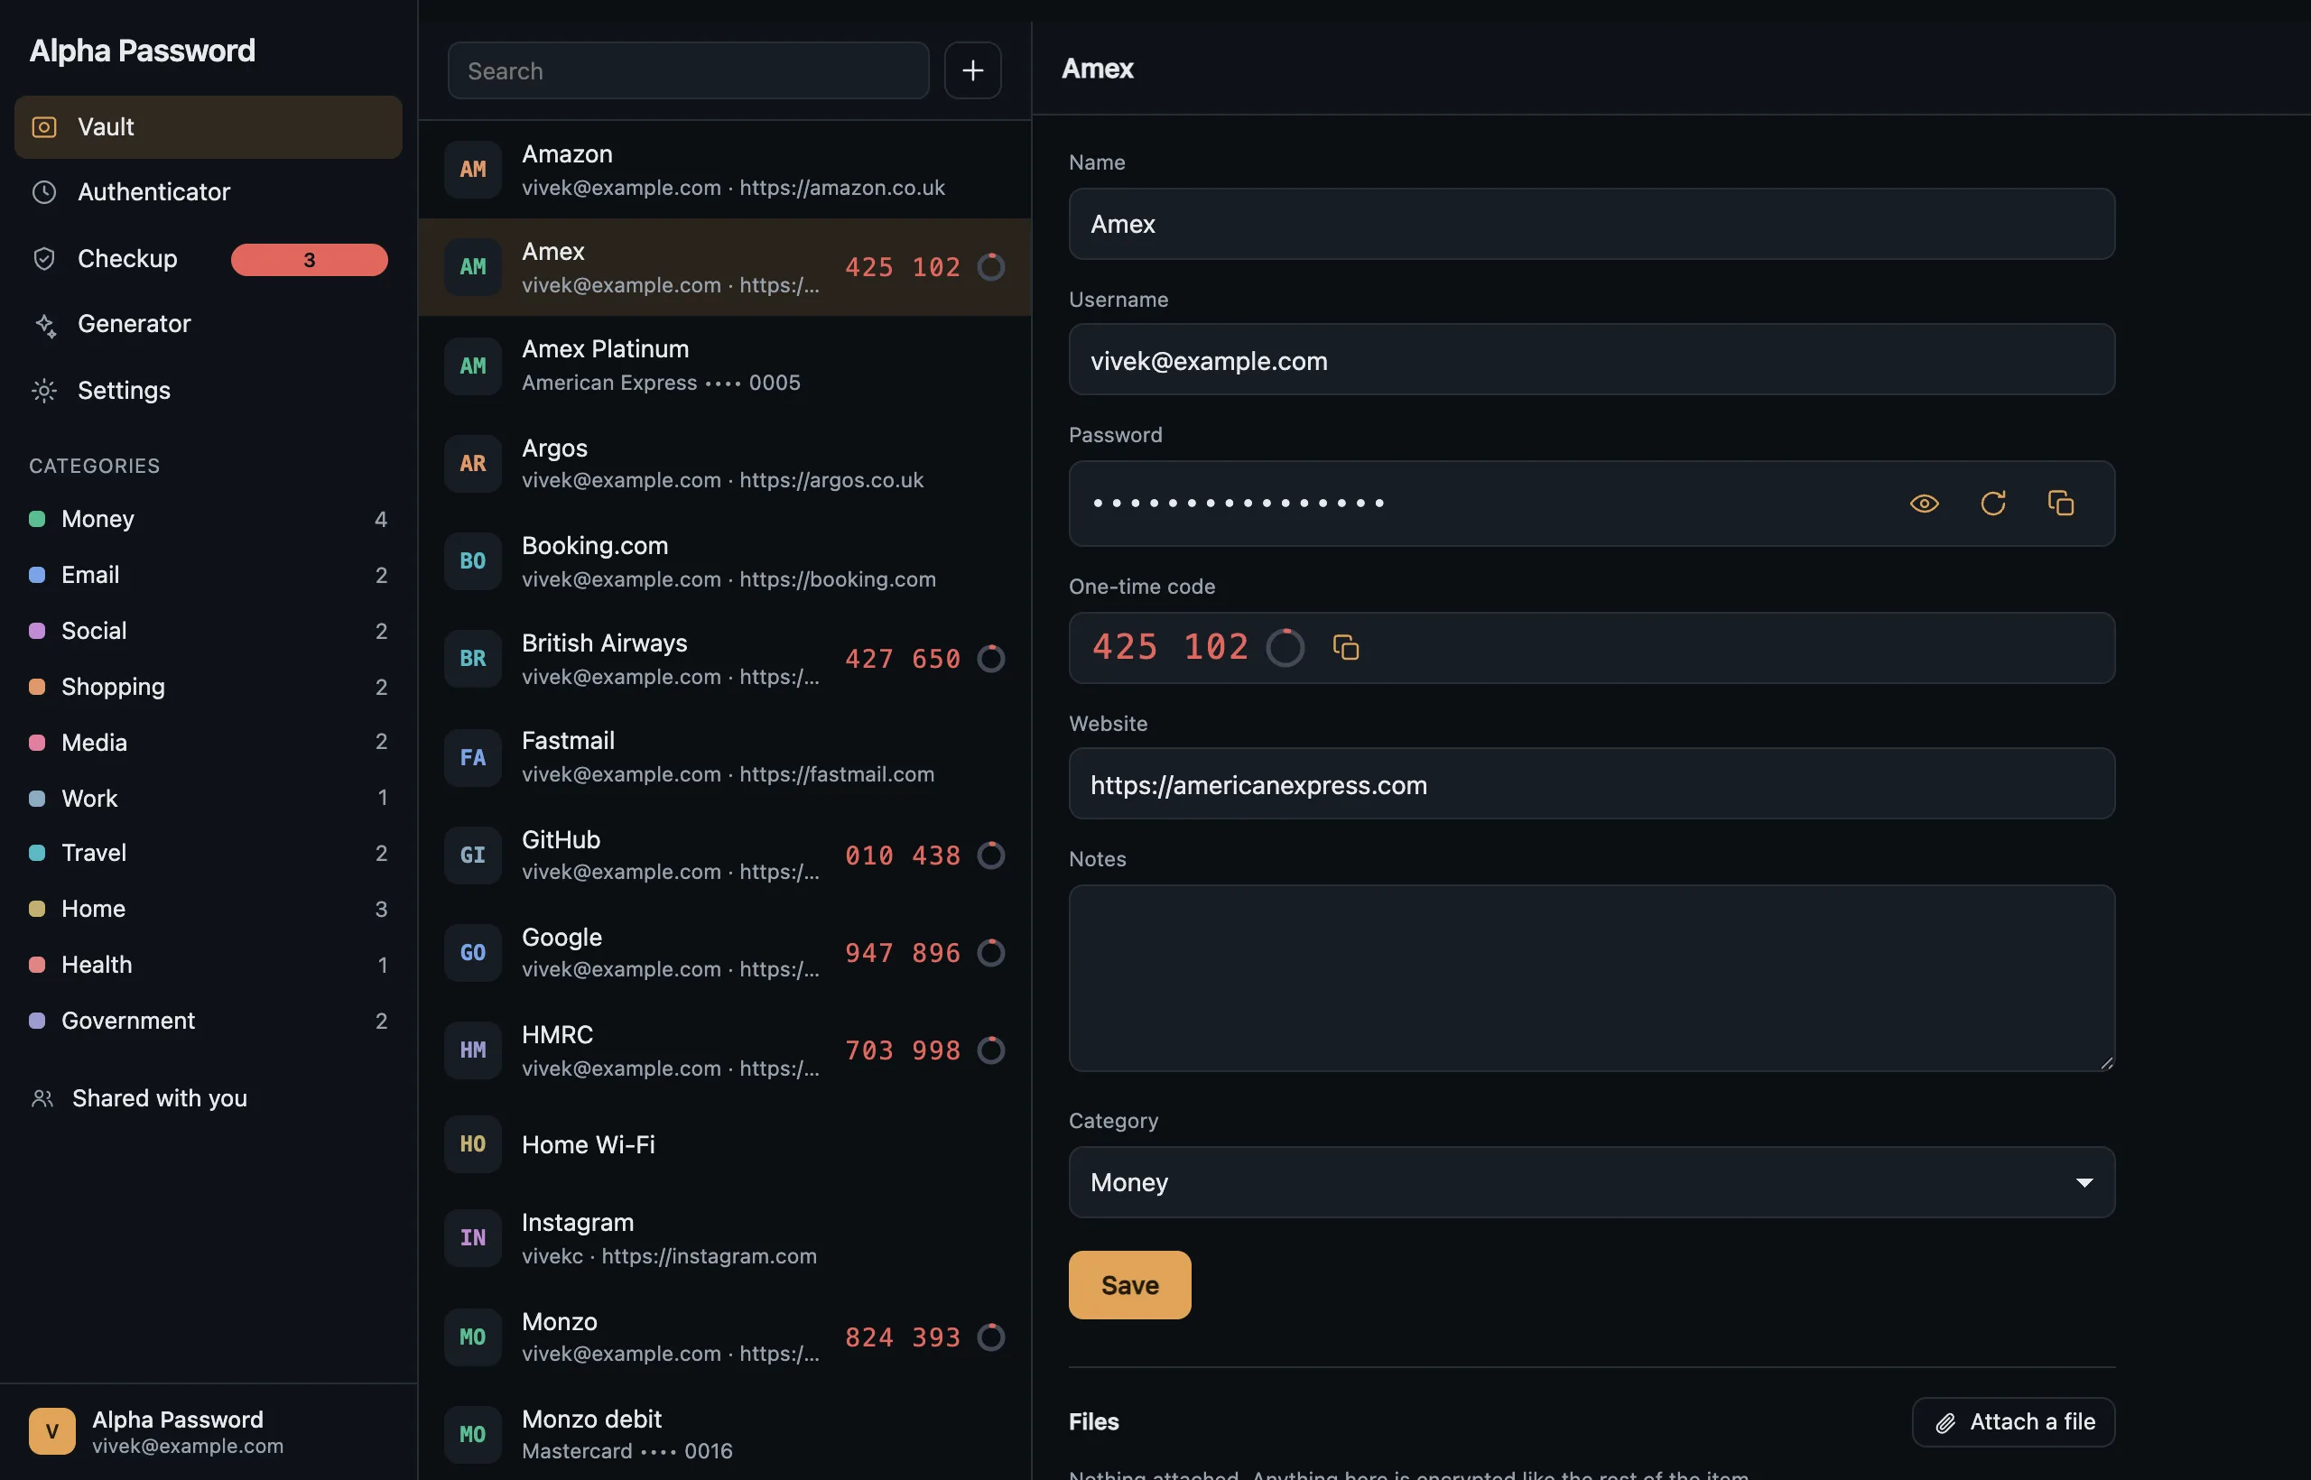The image size is (2311, 1480).
Task: Go to the Authenticator section
Action: pyautogui.click(x=208, y=192)
